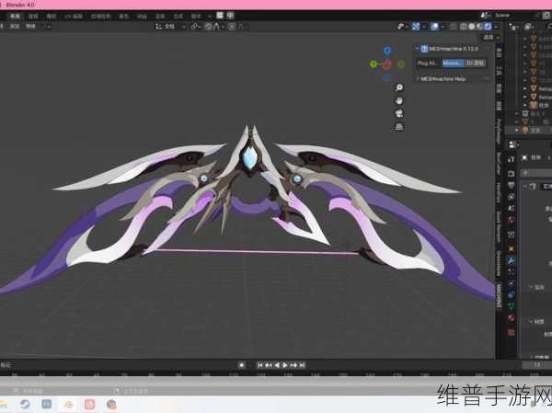Click the Scene name field
The image size is (552, 413).
coord(514,15)
